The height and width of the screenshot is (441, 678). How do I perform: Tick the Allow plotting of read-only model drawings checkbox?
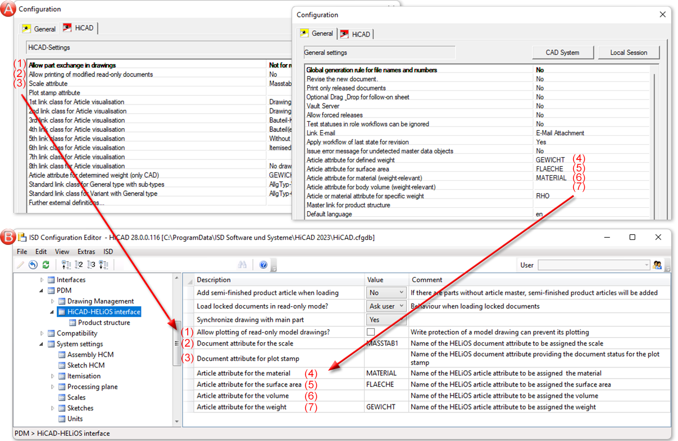(370, 332)
